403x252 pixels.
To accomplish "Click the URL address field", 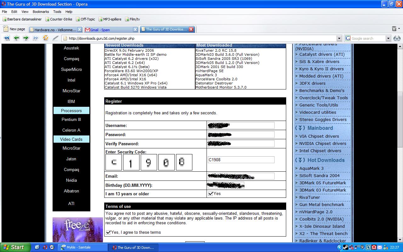I will 201,38.
